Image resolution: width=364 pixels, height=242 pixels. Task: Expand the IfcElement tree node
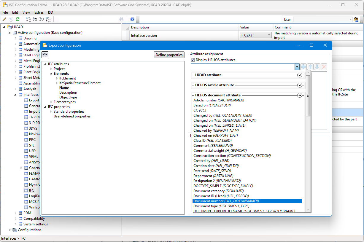[57, 78]
